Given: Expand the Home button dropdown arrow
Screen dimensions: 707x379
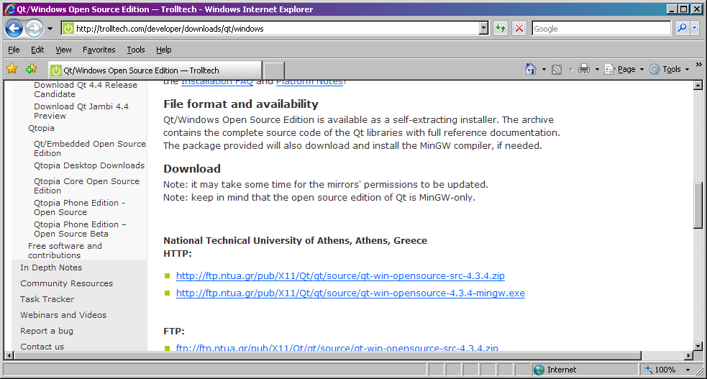Looking at the screenshot, I should pyautogui.click(x=544, y=70).
